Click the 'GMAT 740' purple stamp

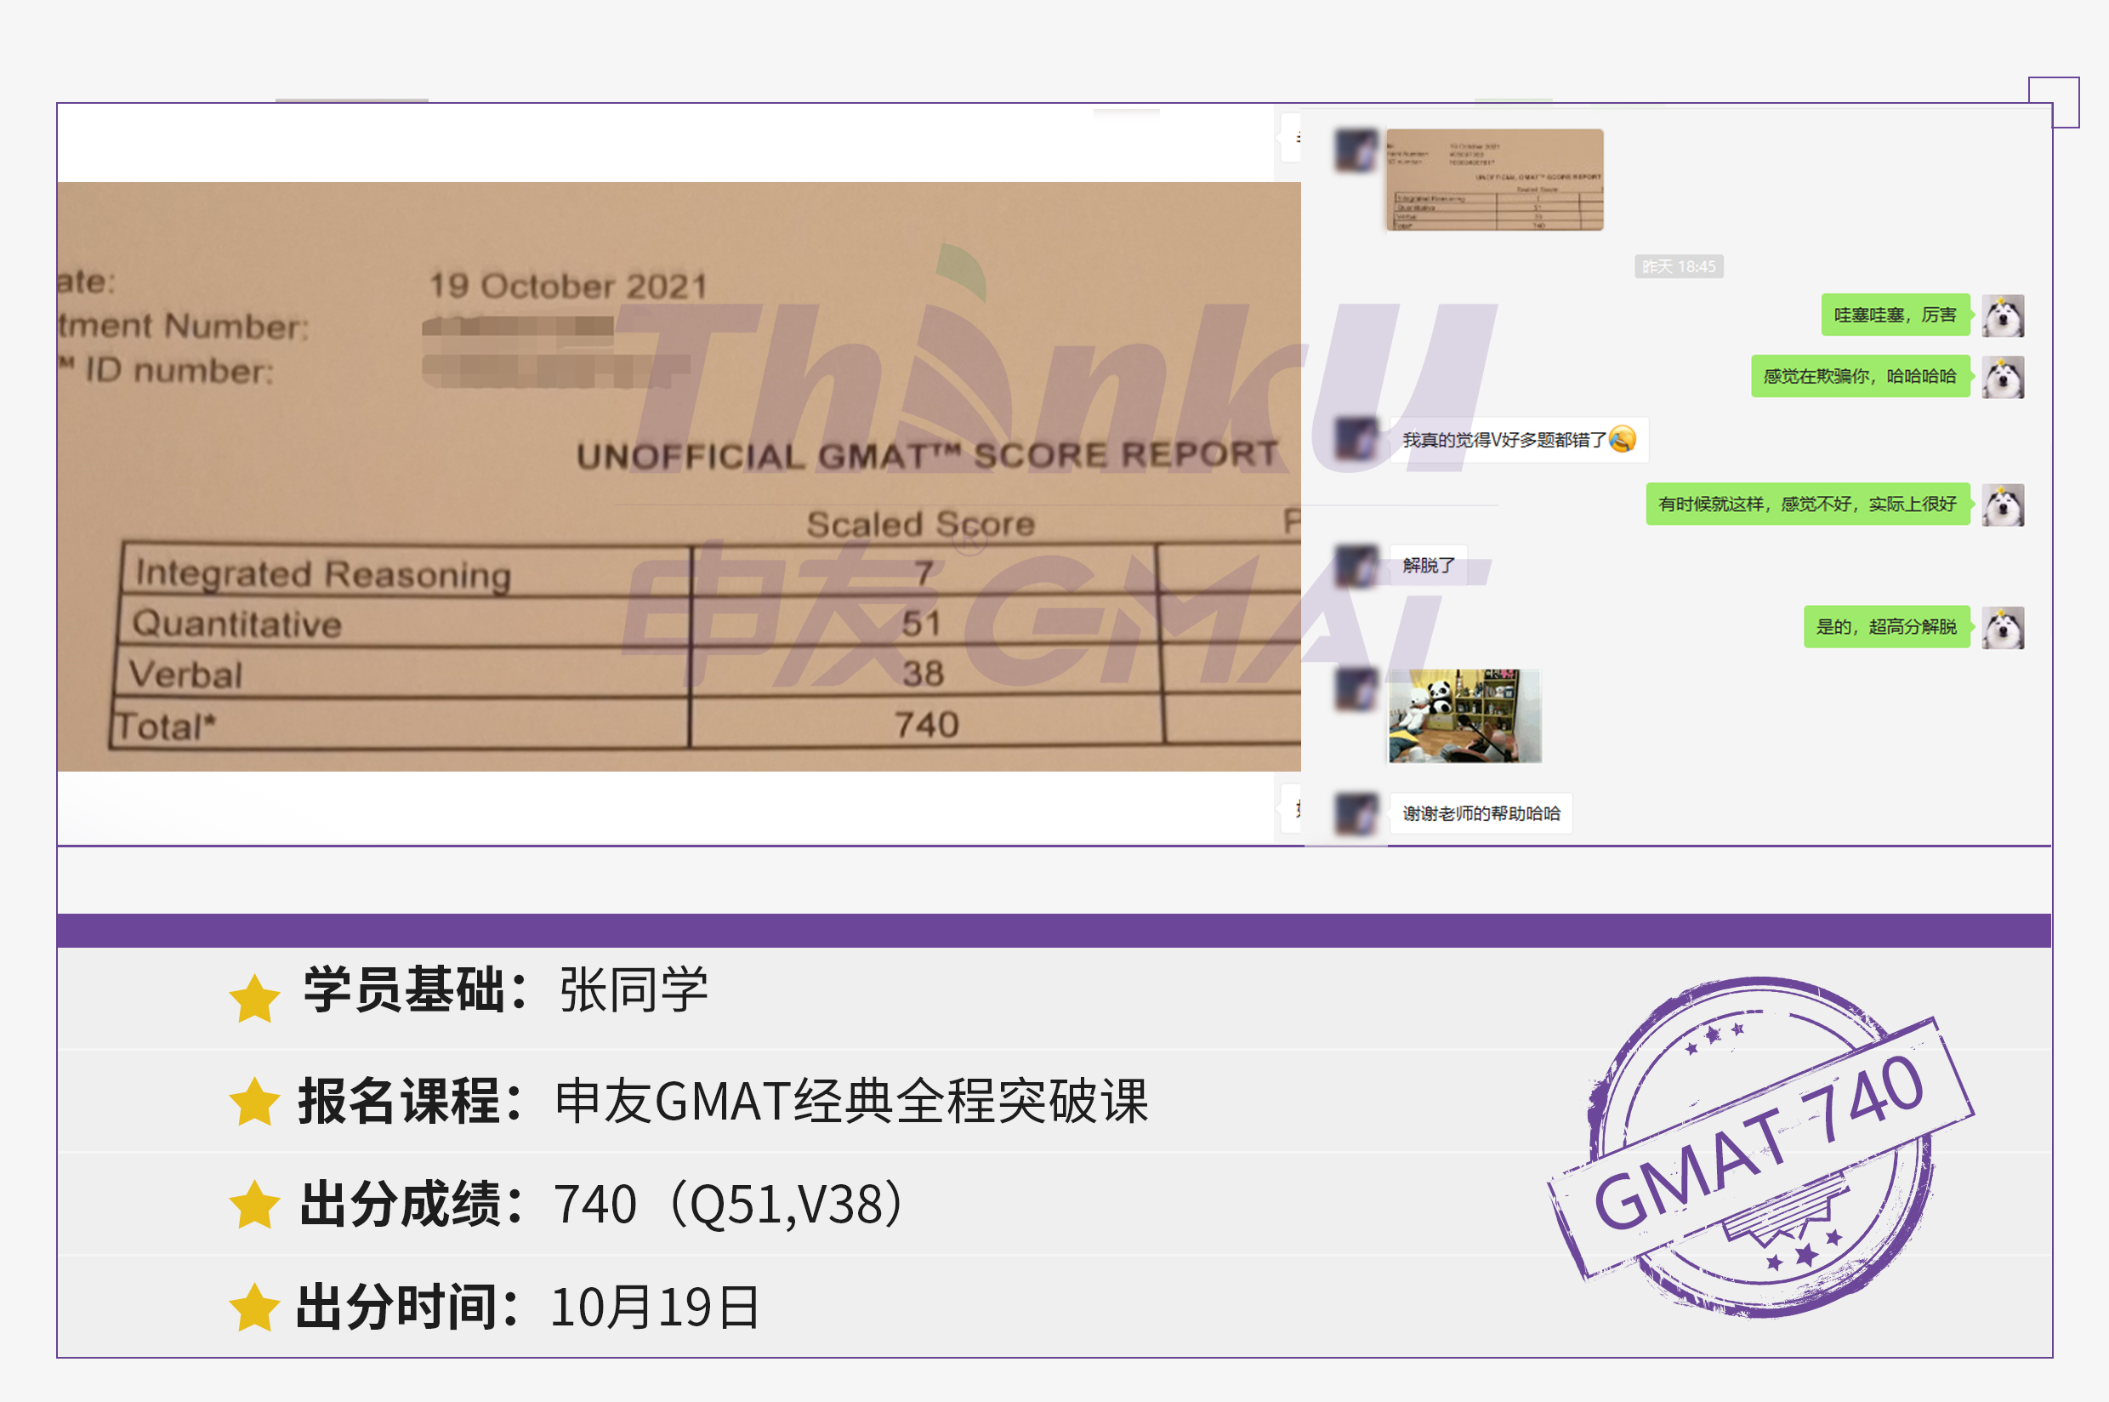point(1760,1147)
